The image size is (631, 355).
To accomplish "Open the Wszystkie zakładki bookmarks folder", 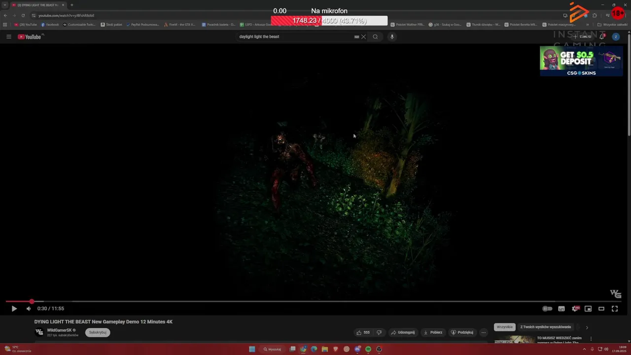I will tap(612, 24).
